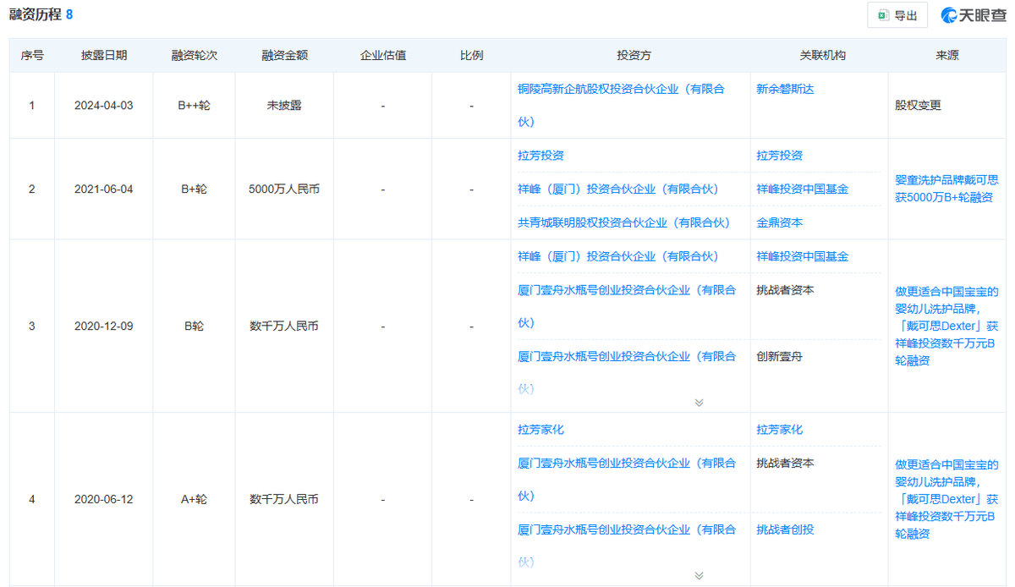Viewport: 1015px width, 587px height.
Task: Open the 挑战者创投 institution link
Action: [785, 529]
